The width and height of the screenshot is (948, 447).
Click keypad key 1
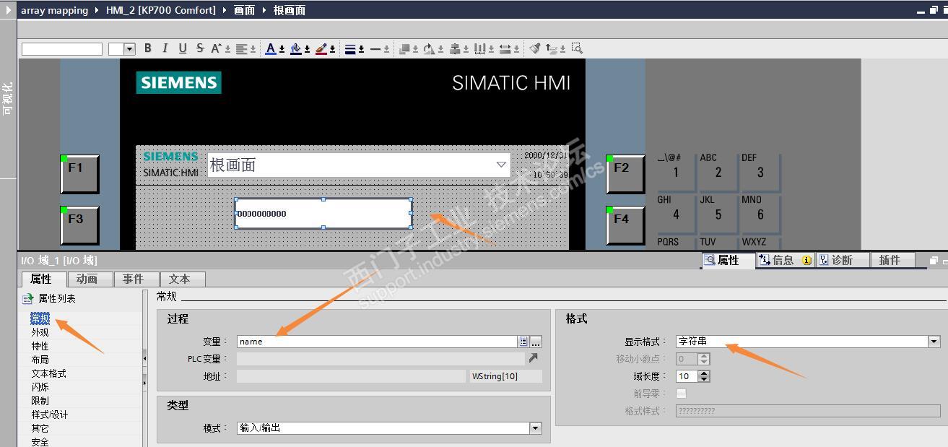click(x=676, y=172)
